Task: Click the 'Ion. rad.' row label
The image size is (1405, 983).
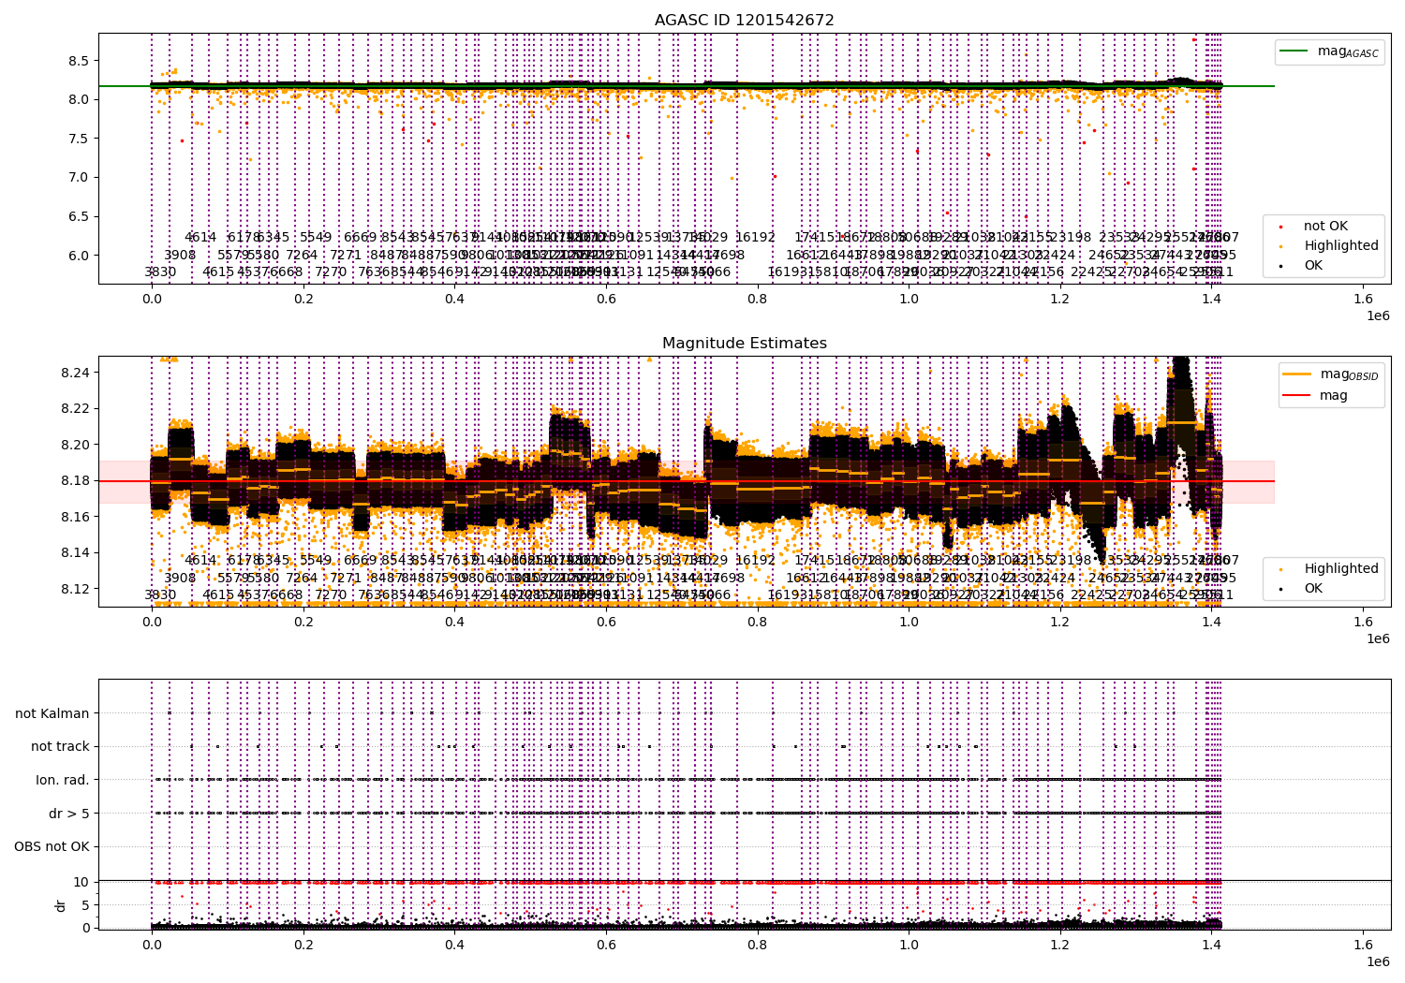Action: point(63,780)
